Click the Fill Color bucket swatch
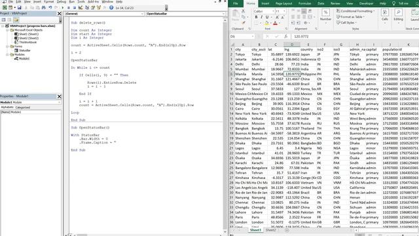419x236 pixels. click(266, 24)
